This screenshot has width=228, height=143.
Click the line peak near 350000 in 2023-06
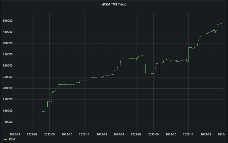[142, 55]
